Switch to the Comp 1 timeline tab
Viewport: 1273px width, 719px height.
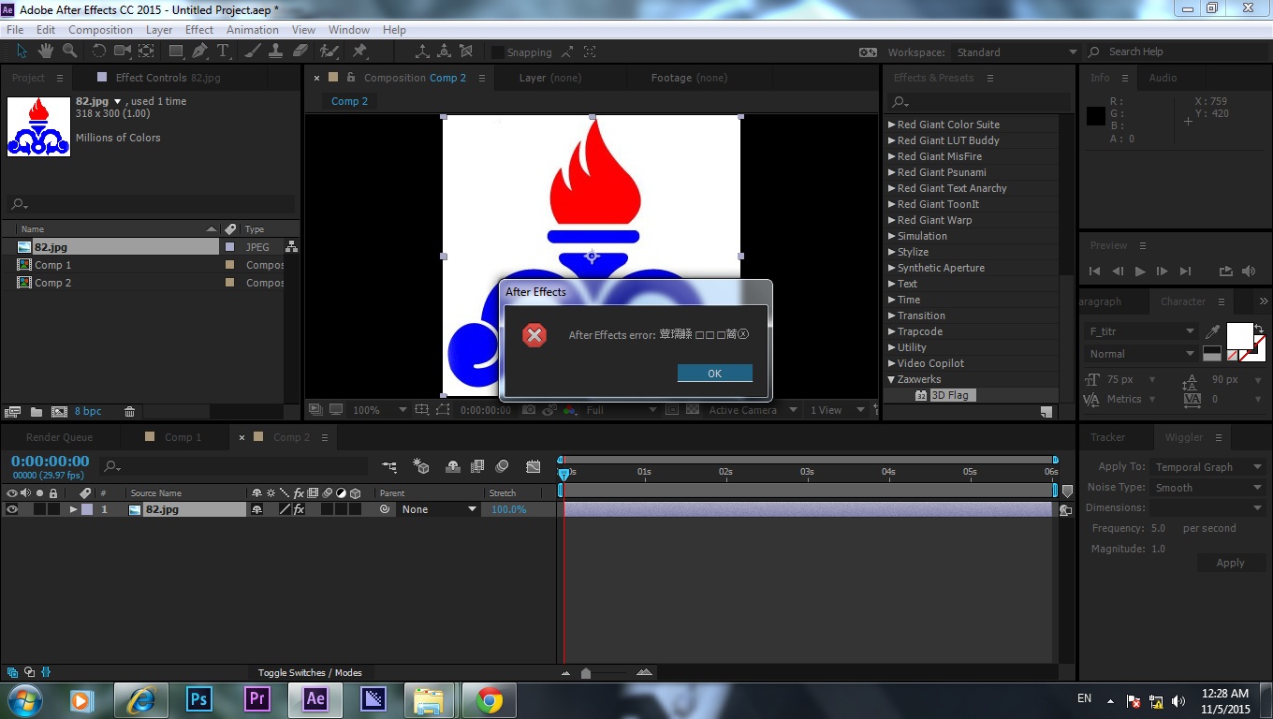(183, 437)
